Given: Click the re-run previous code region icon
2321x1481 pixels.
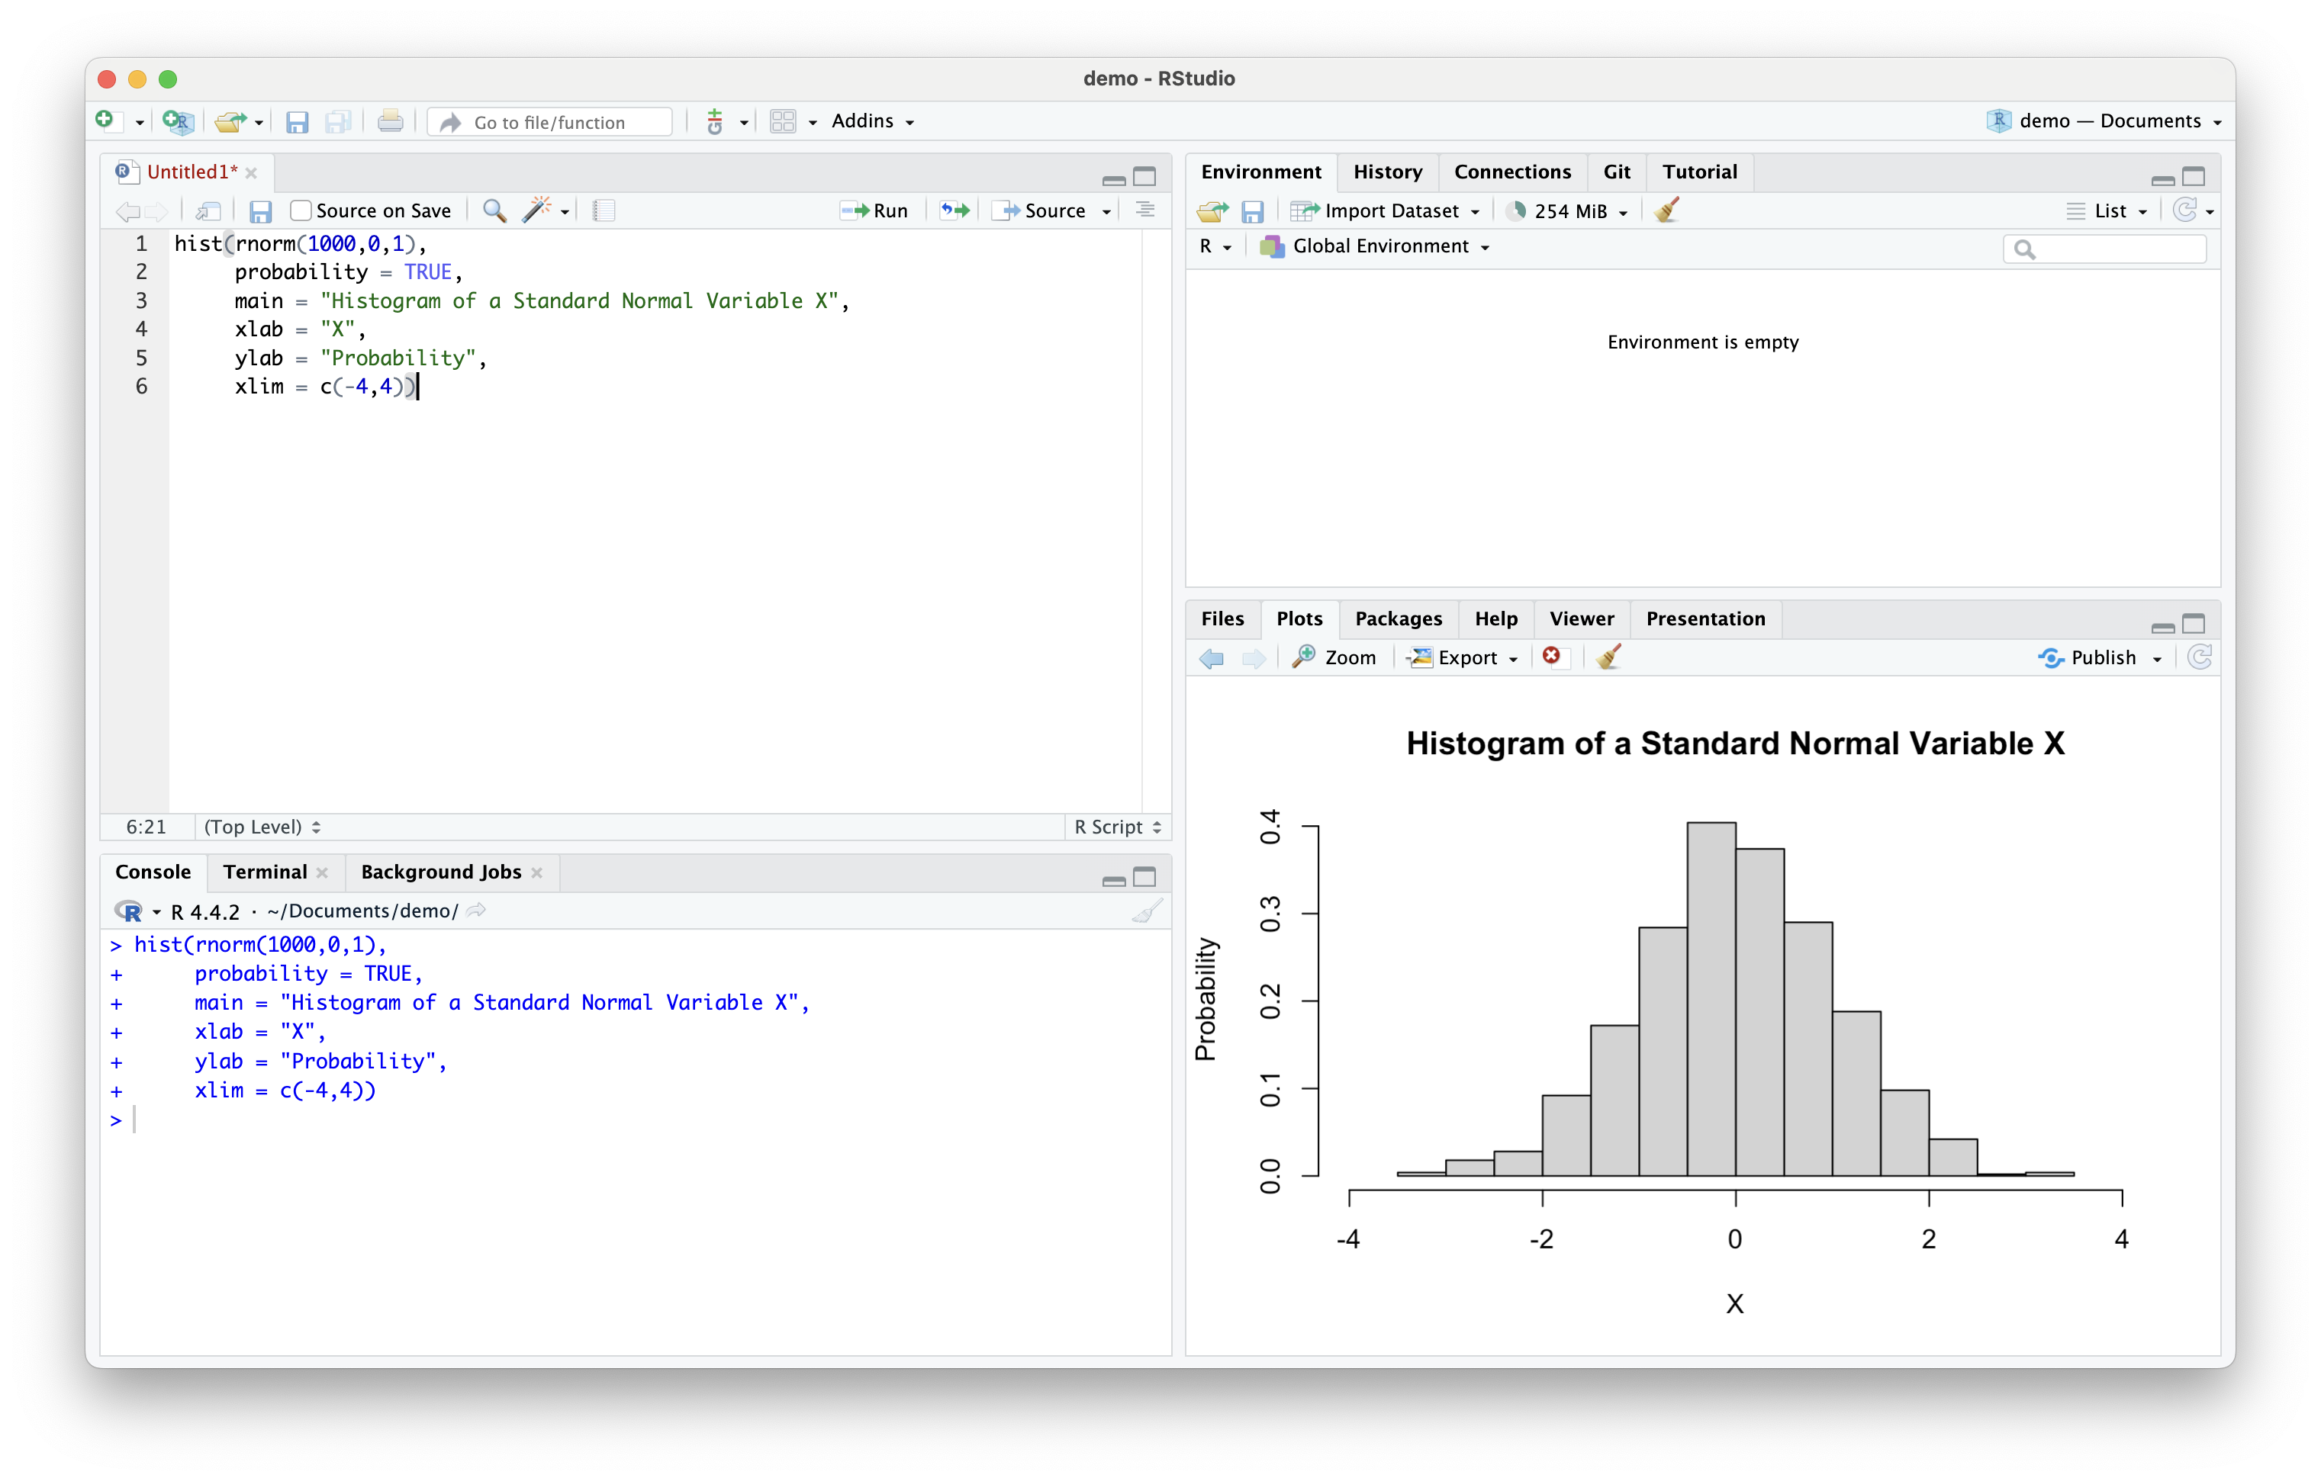Looking at the screenshot, I should tap(954, 210).
